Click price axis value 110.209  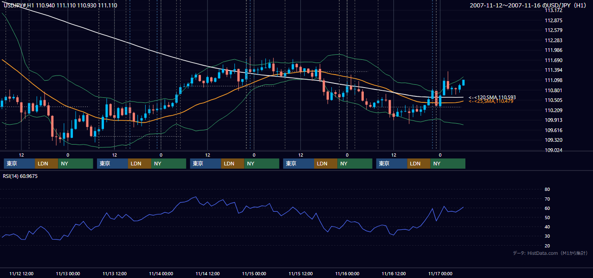553,110
